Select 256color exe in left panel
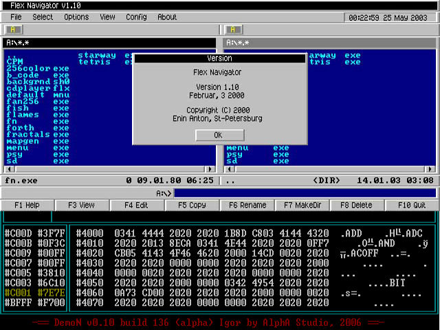Viewport: 440px width, 330px height. (x=38, y=69)
